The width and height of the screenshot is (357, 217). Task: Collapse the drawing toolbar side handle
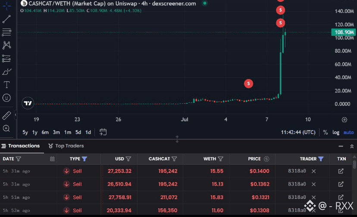(x=16, y=115)
